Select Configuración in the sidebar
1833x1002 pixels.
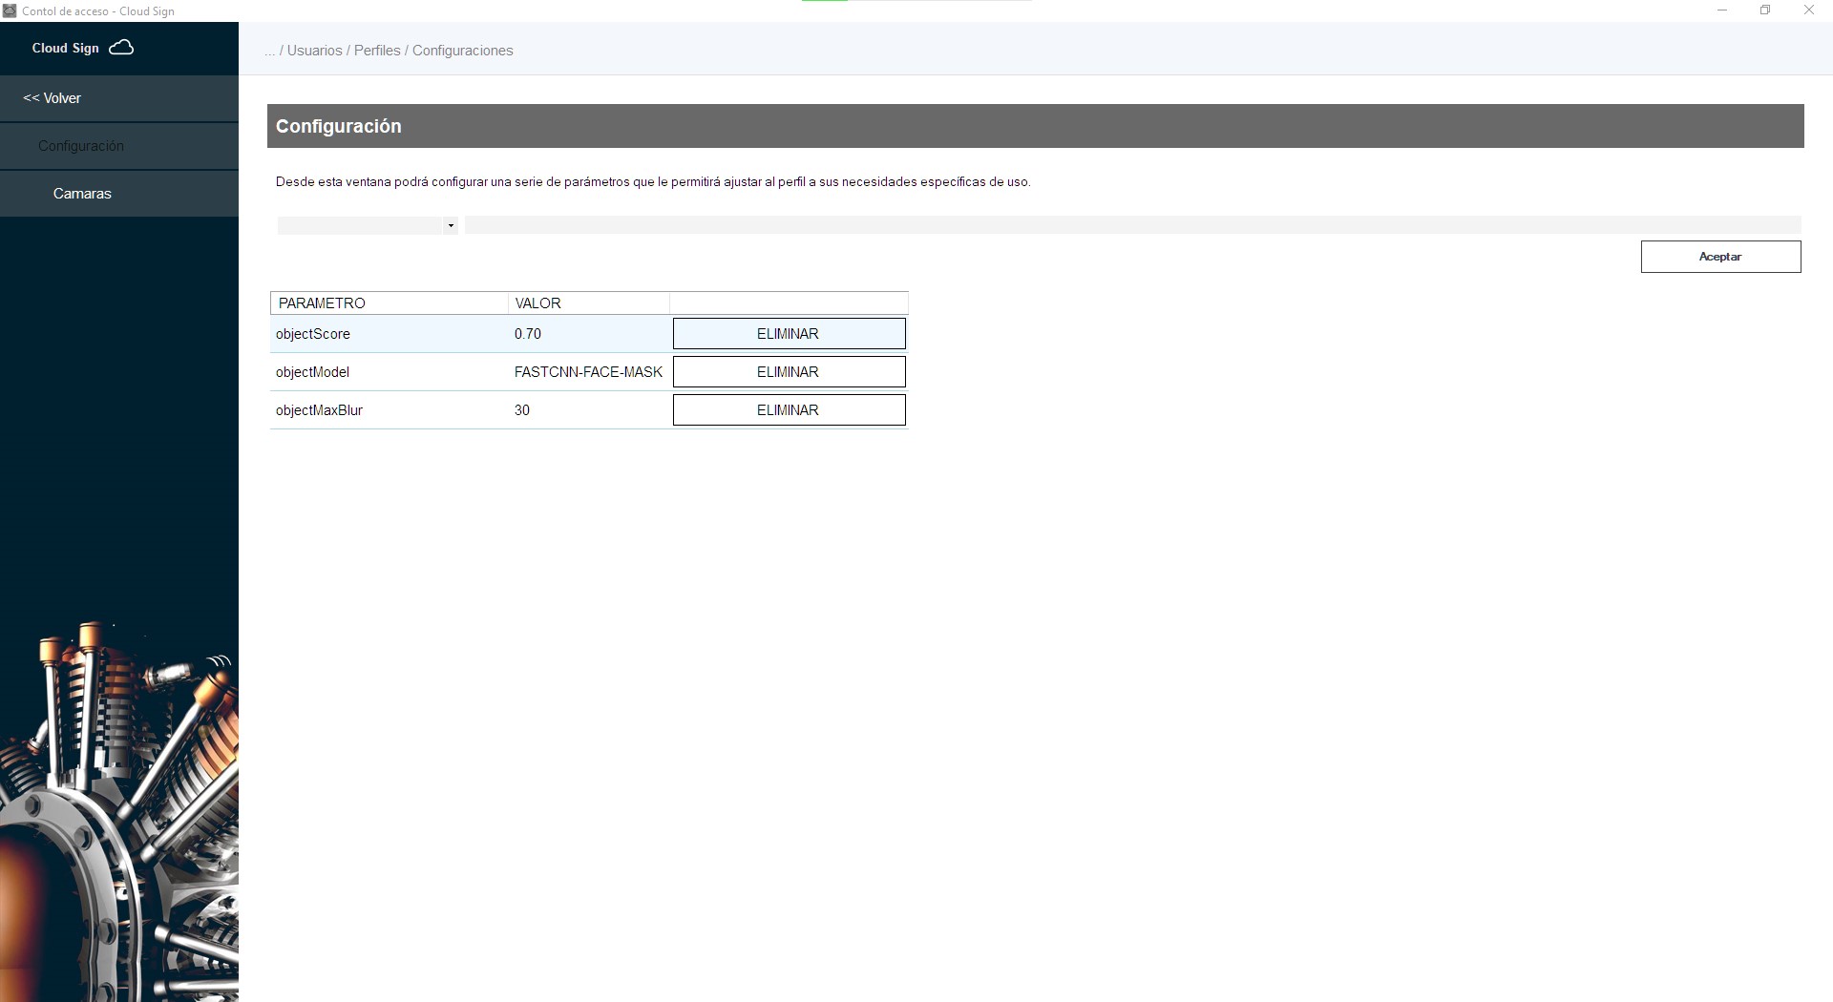point(81,146)
